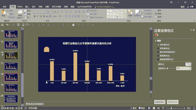Apply Italic formatting
Viewport: 196px width, 110px height.
[x=38, y=16]
